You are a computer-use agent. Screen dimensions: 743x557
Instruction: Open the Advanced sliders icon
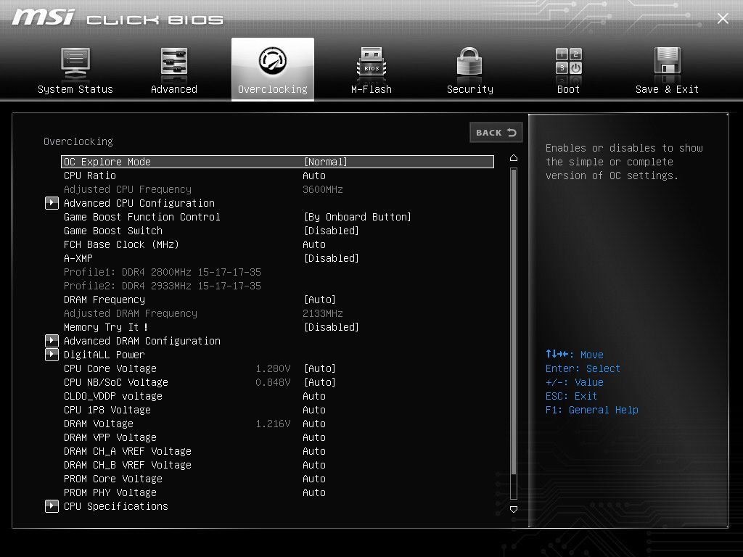(x=174, y=62)
